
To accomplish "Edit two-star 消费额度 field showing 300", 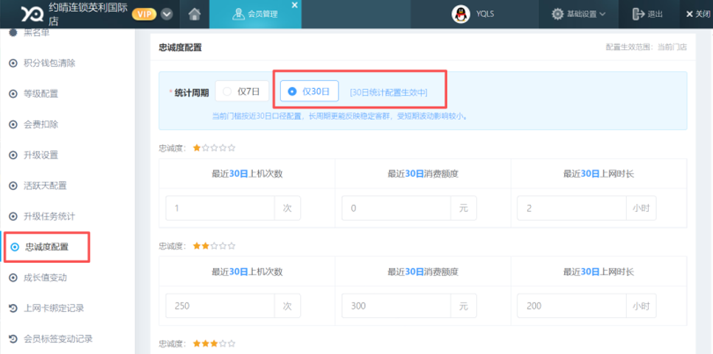I will coord(396,306).
